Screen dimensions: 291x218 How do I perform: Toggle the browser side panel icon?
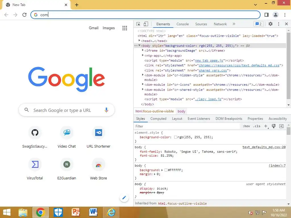pos(267,15)
